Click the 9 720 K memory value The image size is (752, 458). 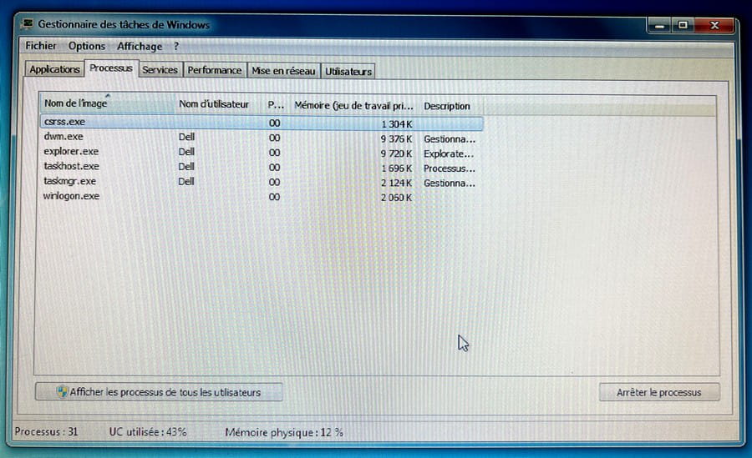click(396, 154)
